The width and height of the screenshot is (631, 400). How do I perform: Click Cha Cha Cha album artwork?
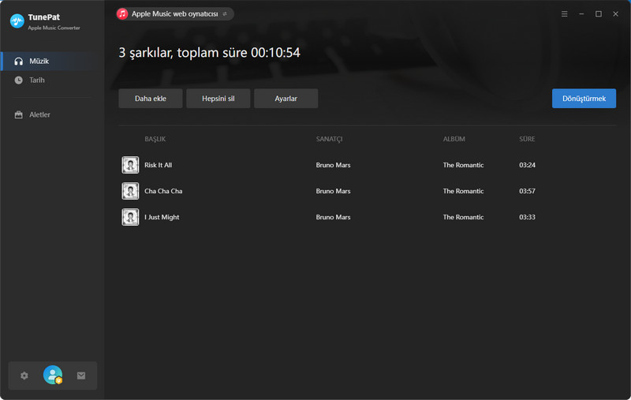coord(130,191)
